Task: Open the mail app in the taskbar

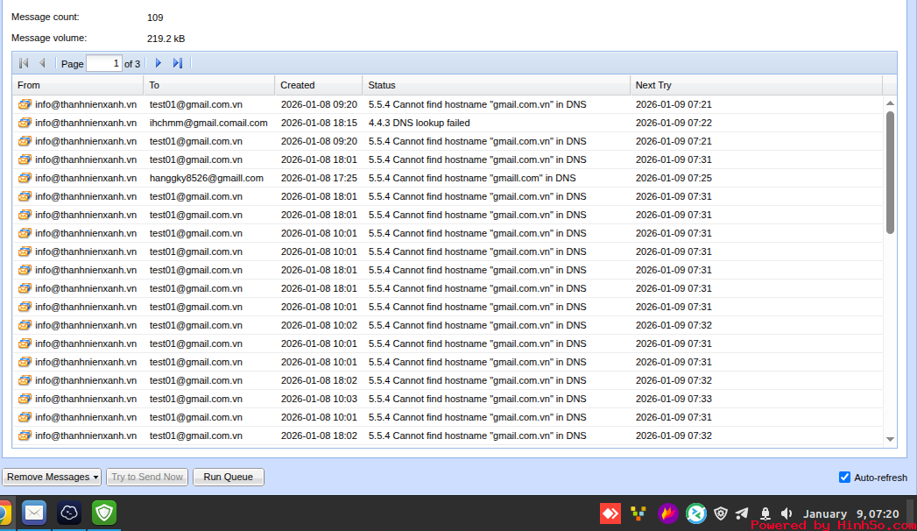Action: click(x=34, y=513)
